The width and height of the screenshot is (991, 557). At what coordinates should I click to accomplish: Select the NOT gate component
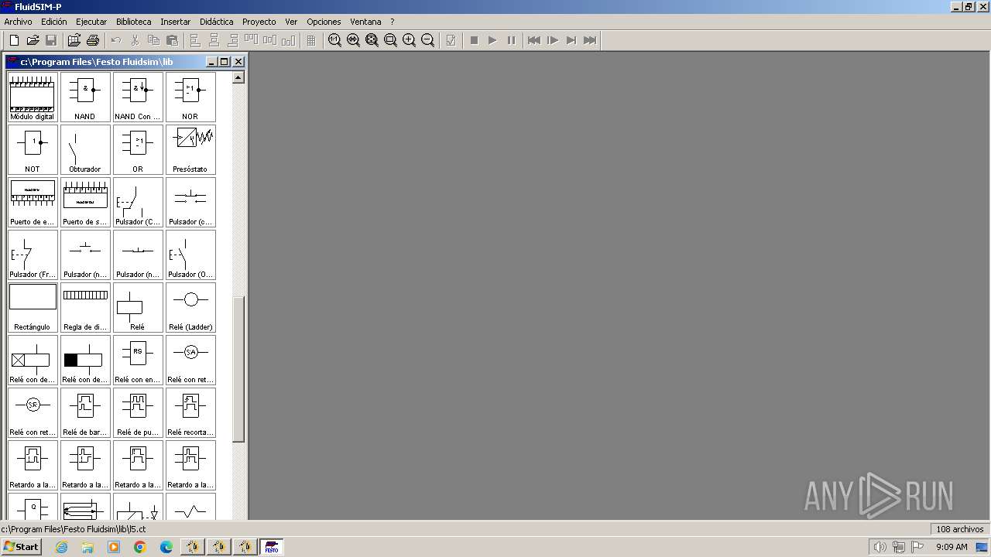33,149
